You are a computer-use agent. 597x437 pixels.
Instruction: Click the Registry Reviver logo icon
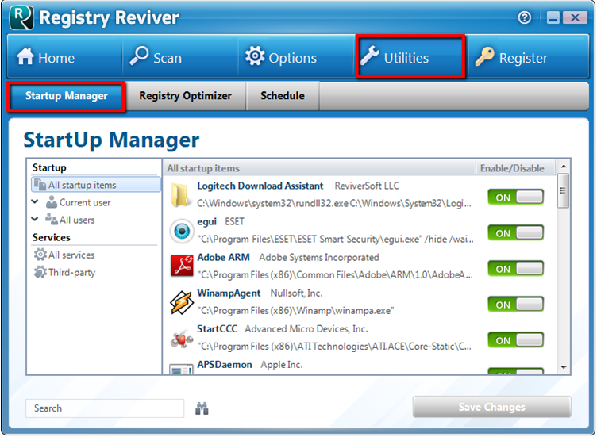click(x=21, y=17)
